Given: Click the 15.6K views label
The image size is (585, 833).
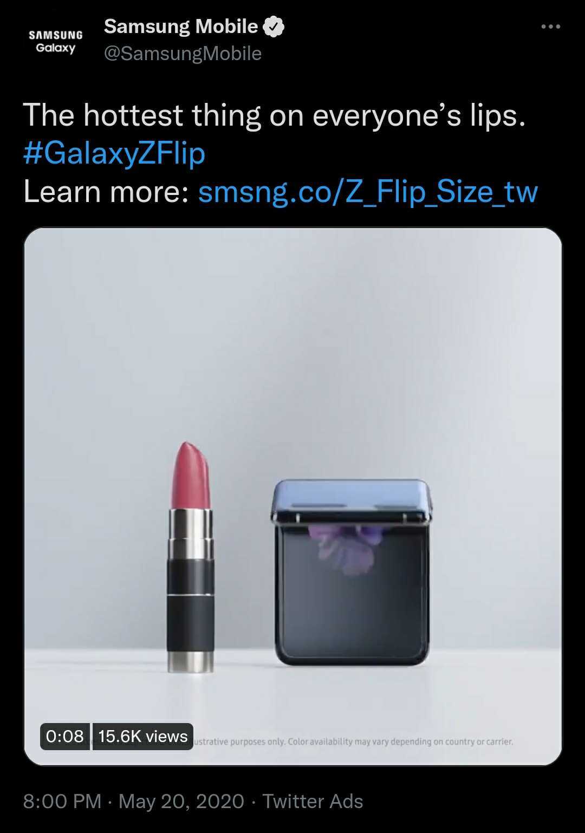Looking at the screenshot, I should 143,736.
